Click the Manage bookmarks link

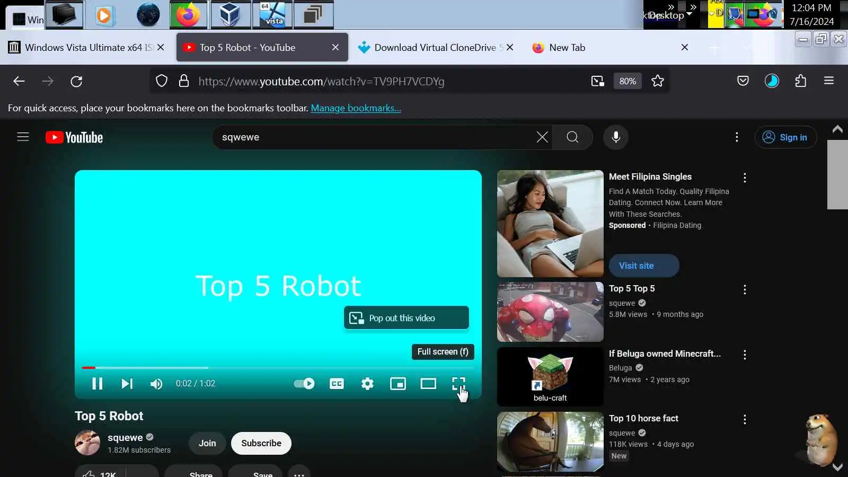[356, 108]
